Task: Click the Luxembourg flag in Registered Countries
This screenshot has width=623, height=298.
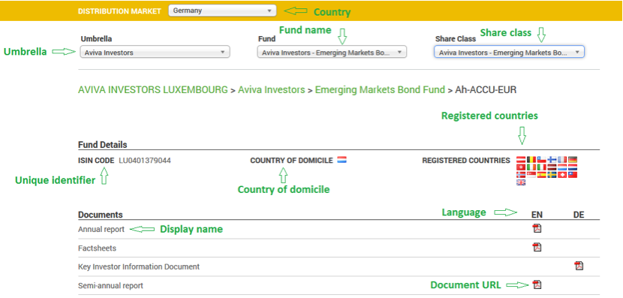Action: 562,167
